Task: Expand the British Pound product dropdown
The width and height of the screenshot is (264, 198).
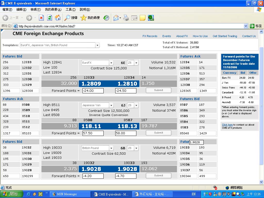Action: tap(111, 148)
